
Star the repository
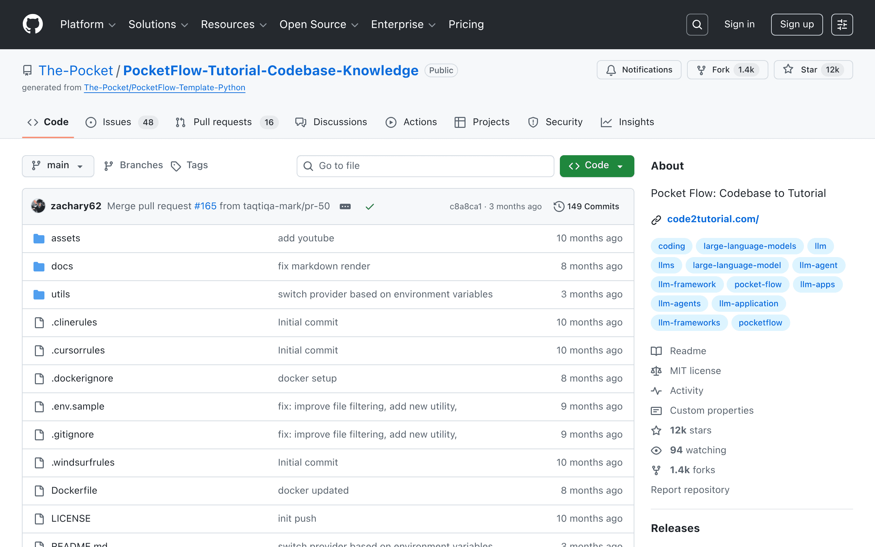point(813,70)
